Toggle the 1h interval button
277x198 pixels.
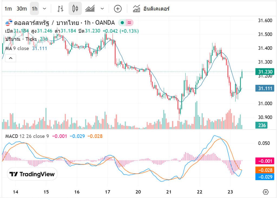(35, 9)
